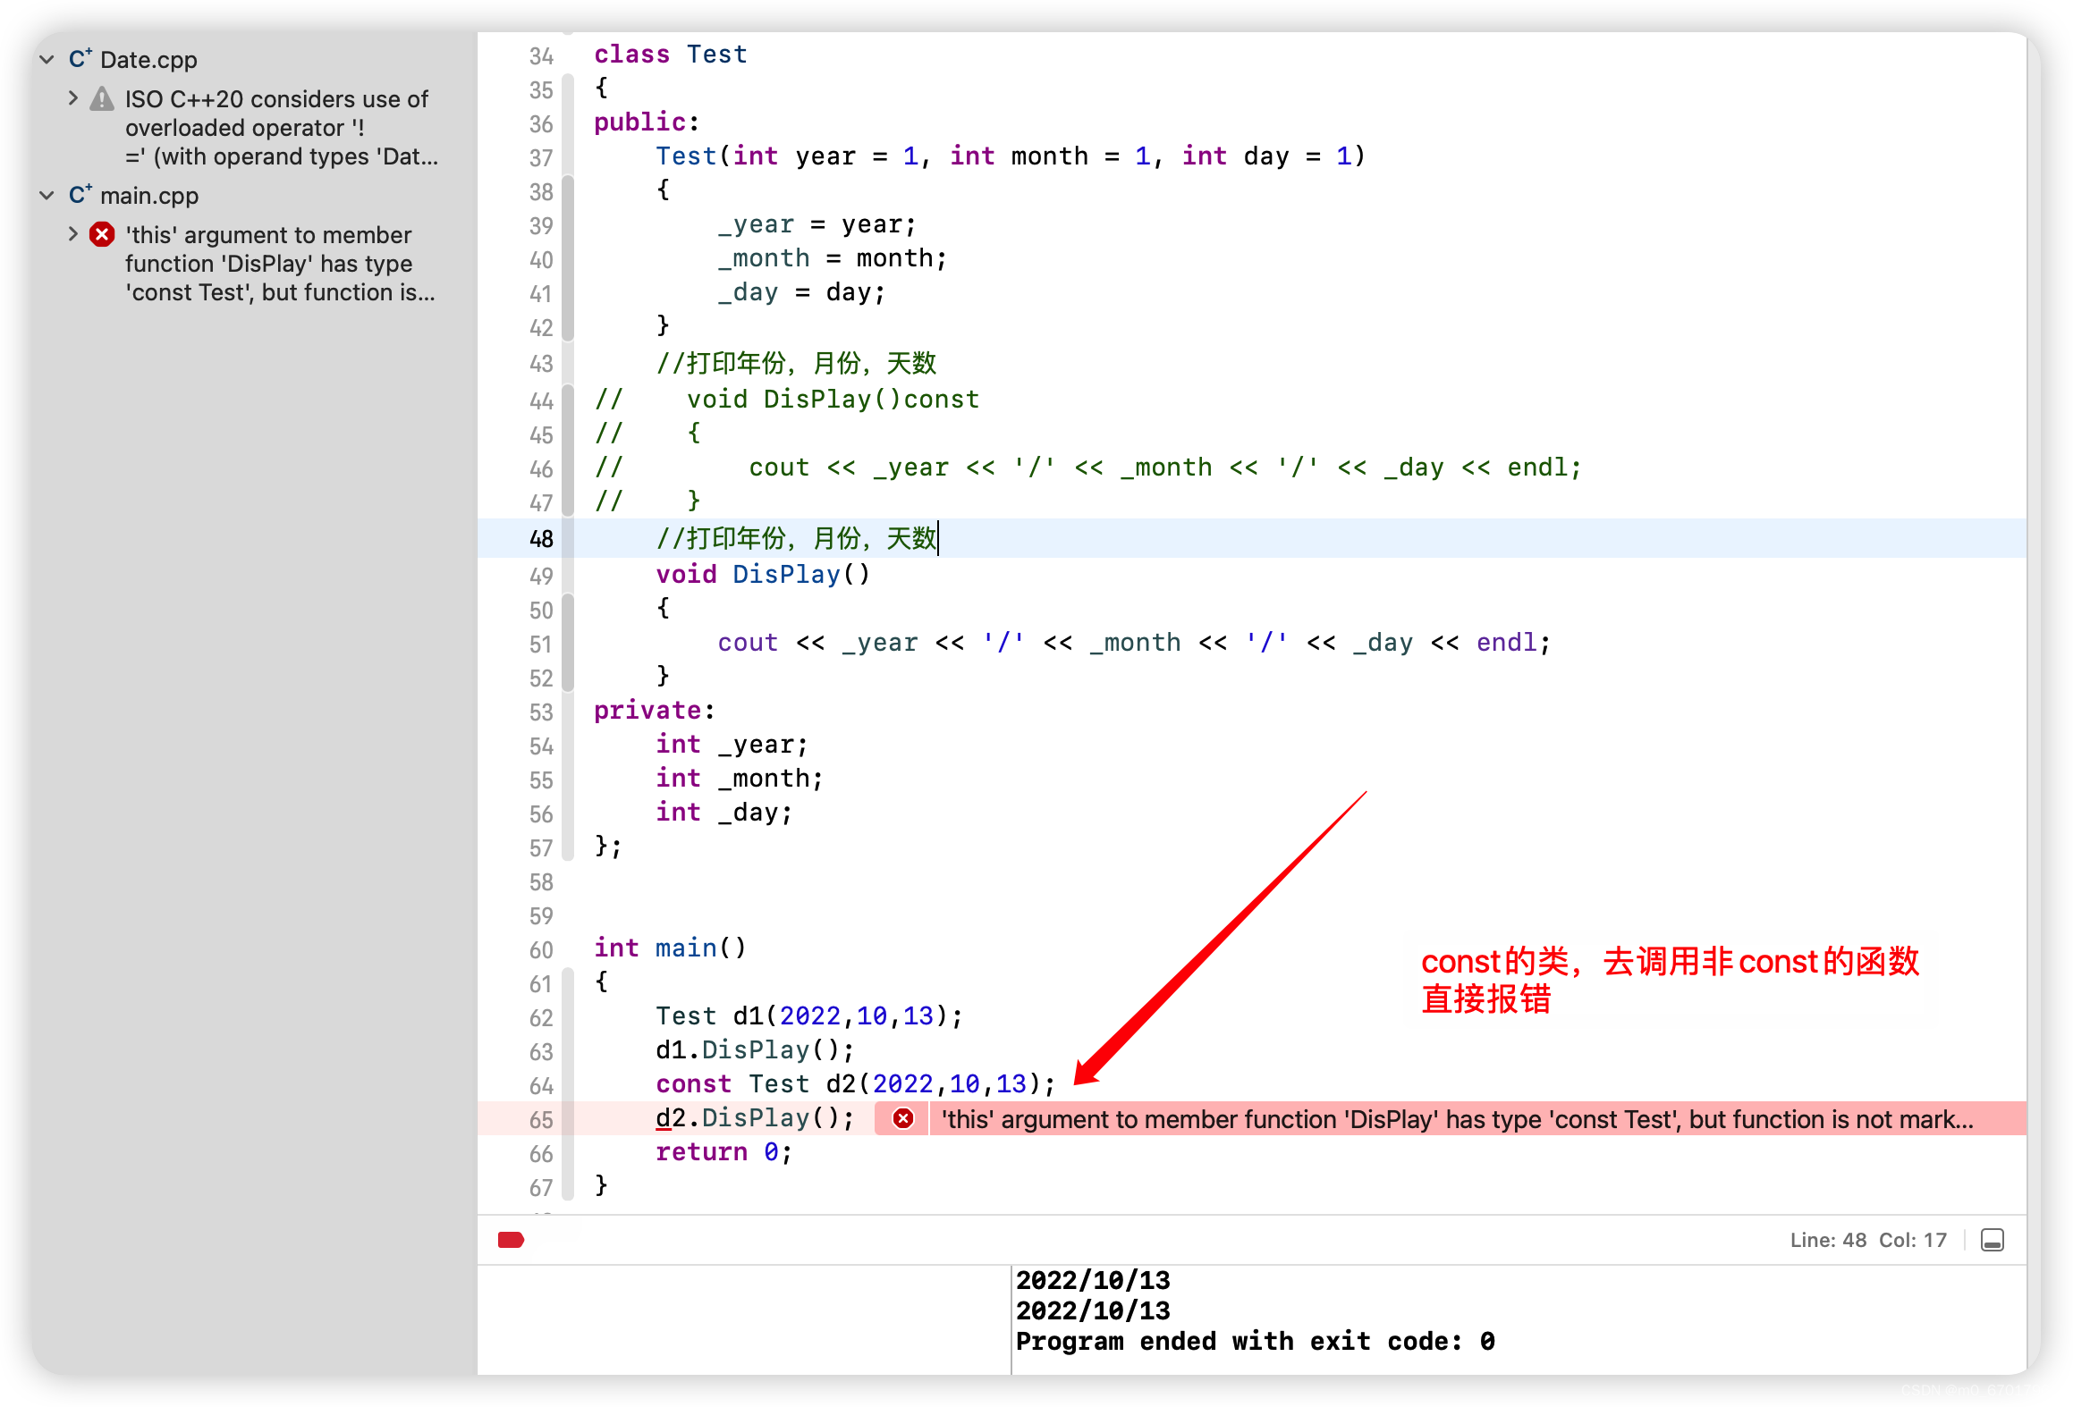Click the red error icon under main.cpp

point(102,235)
